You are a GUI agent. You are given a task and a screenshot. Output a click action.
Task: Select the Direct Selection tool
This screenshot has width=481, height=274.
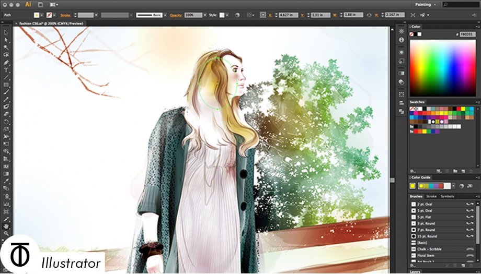[6, 40]
